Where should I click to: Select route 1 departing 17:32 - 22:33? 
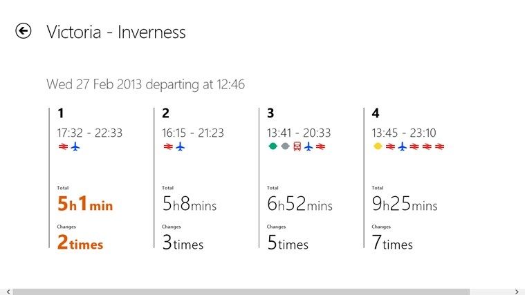coord(90,133)
